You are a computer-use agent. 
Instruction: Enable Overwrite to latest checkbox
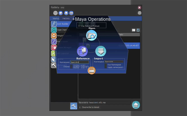coord(80,107)
